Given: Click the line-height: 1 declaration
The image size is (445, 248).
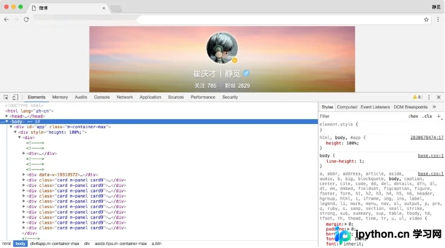Looking at the screenshot, I should point(345,162).
